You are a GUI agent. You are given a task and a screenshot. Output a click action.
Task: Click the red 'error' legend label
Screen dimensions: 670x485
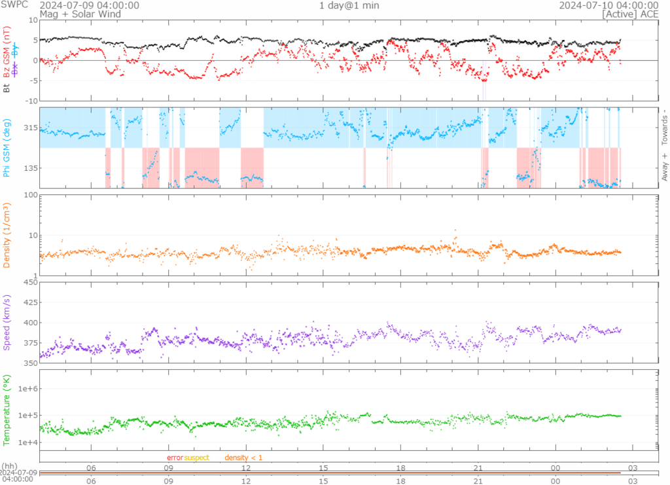[x=175, y=458]
